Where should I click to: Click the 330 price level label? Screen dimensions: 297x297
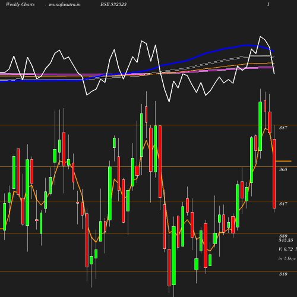pyautogui.click(x=283, y=236)
